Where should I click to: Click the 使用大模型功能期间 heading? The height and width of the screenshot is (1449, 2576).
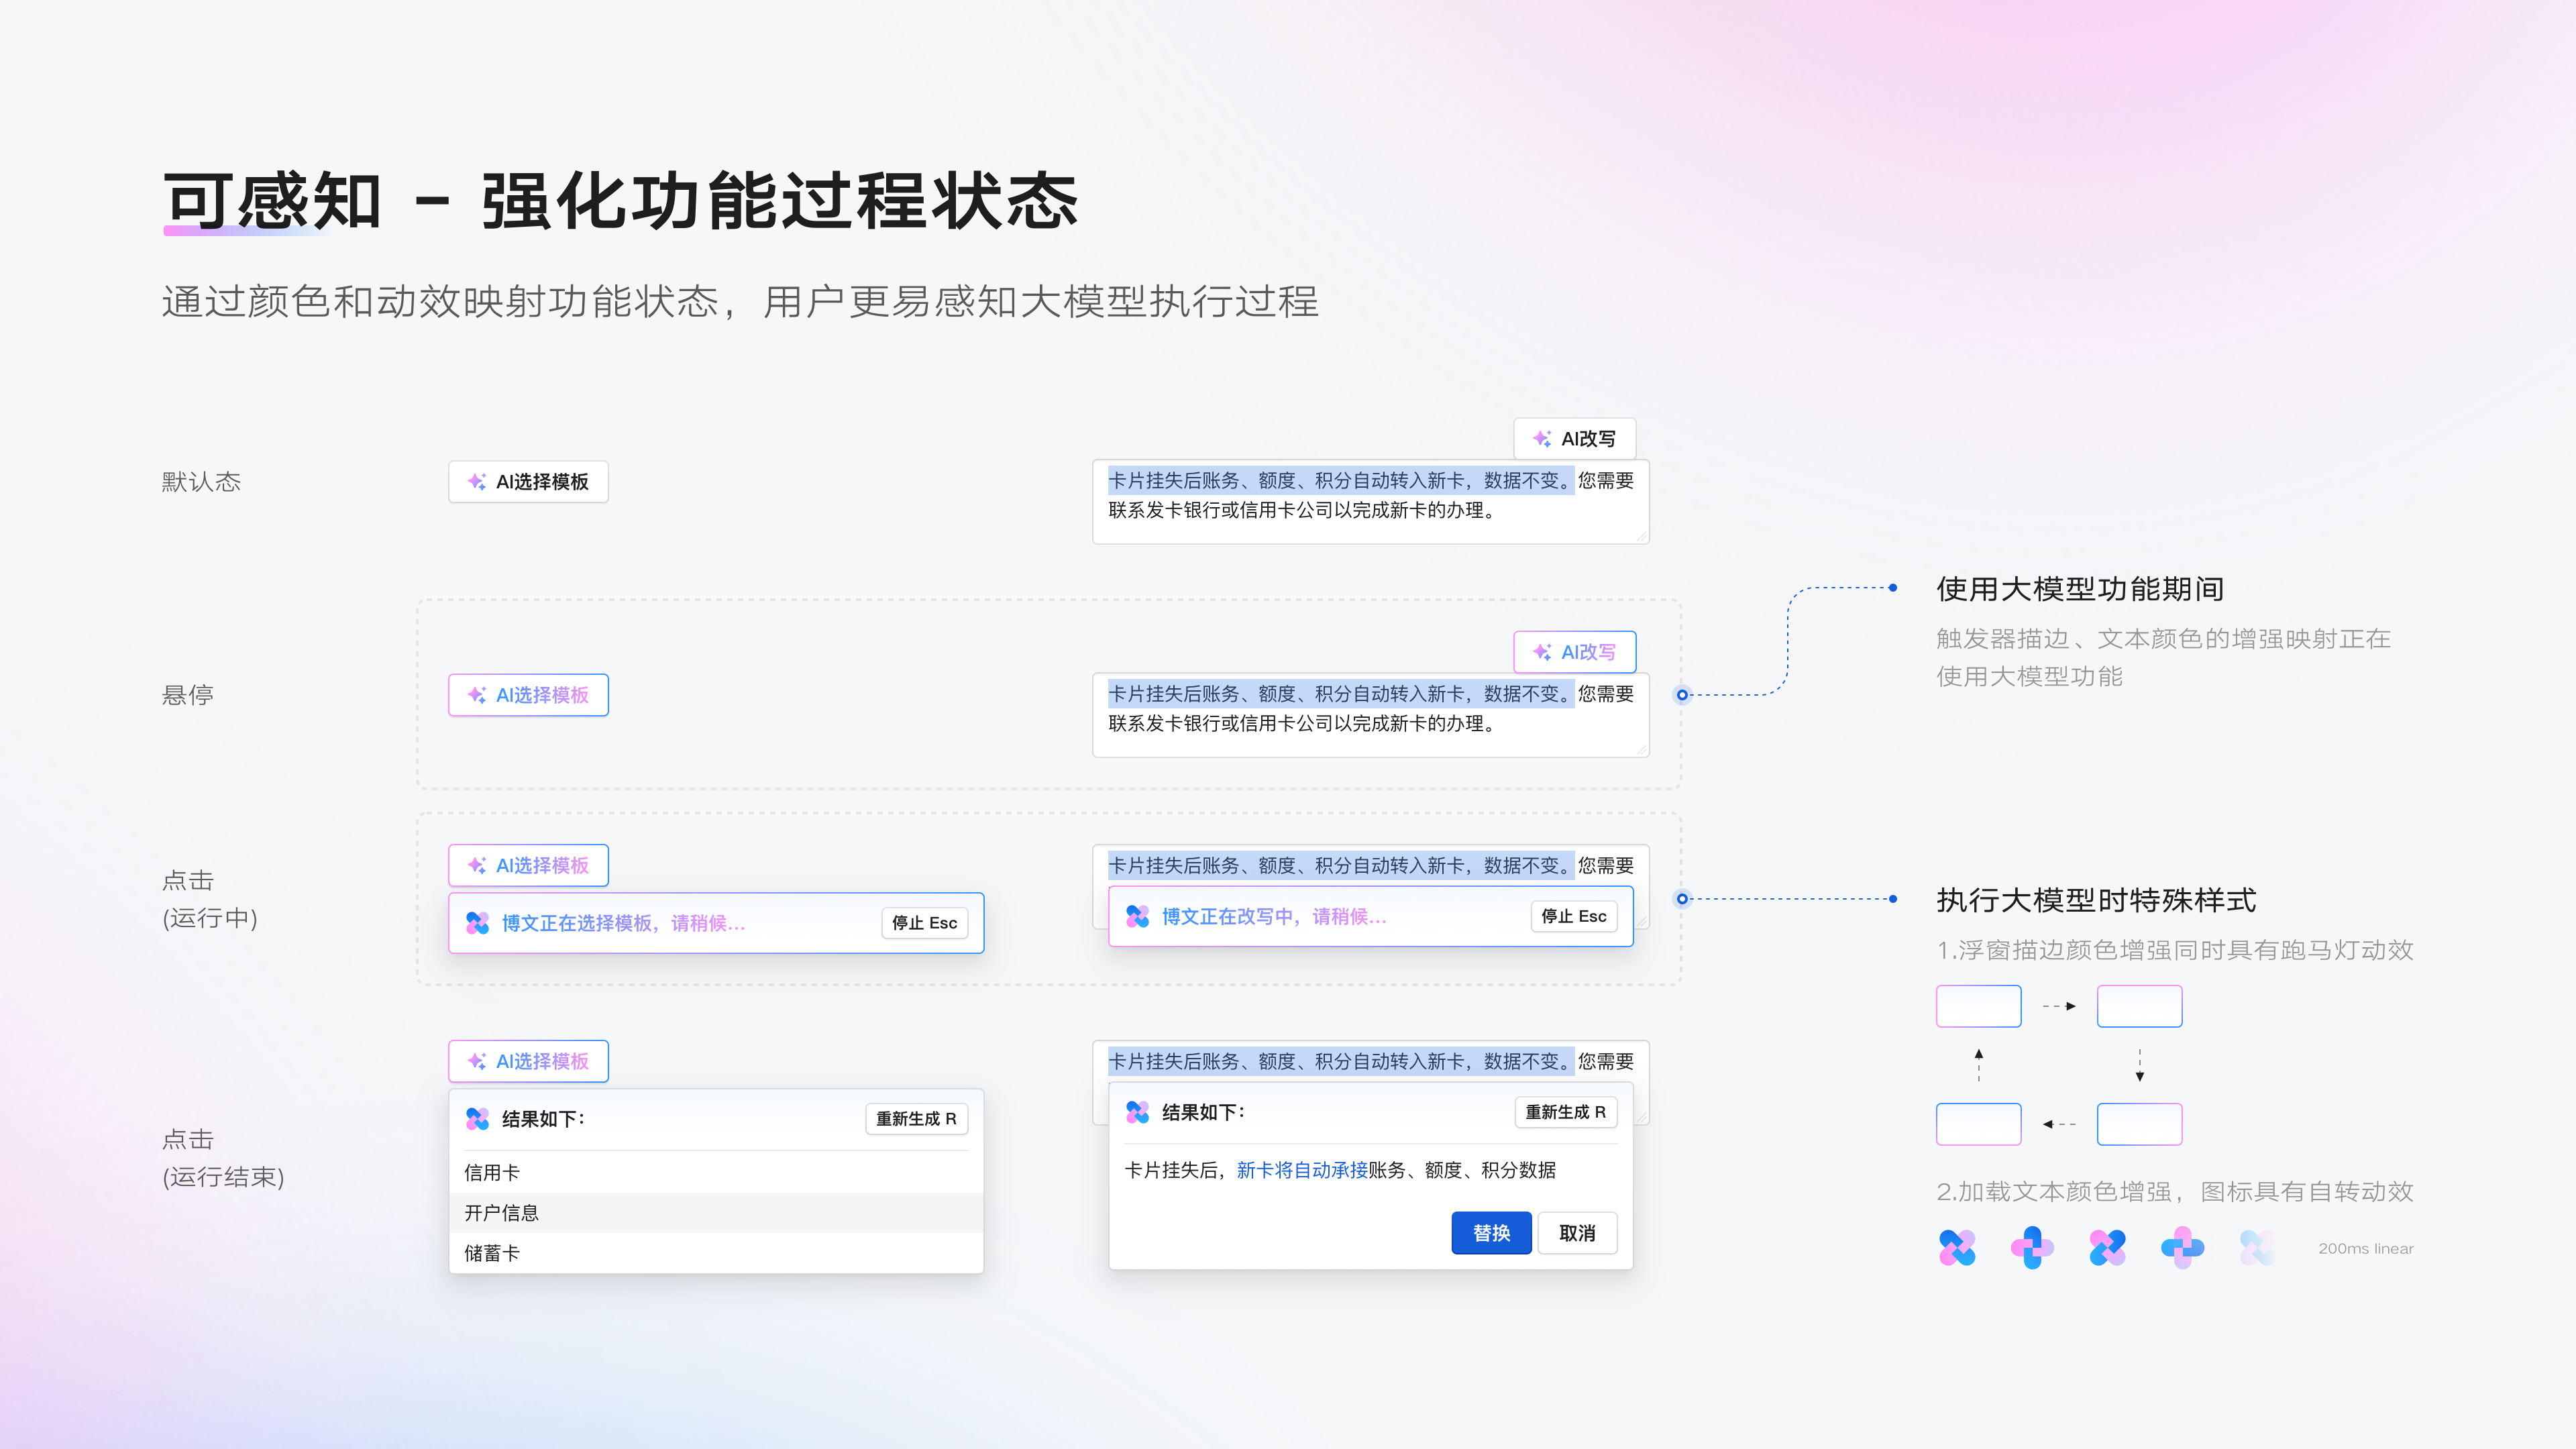point(2080,589)
